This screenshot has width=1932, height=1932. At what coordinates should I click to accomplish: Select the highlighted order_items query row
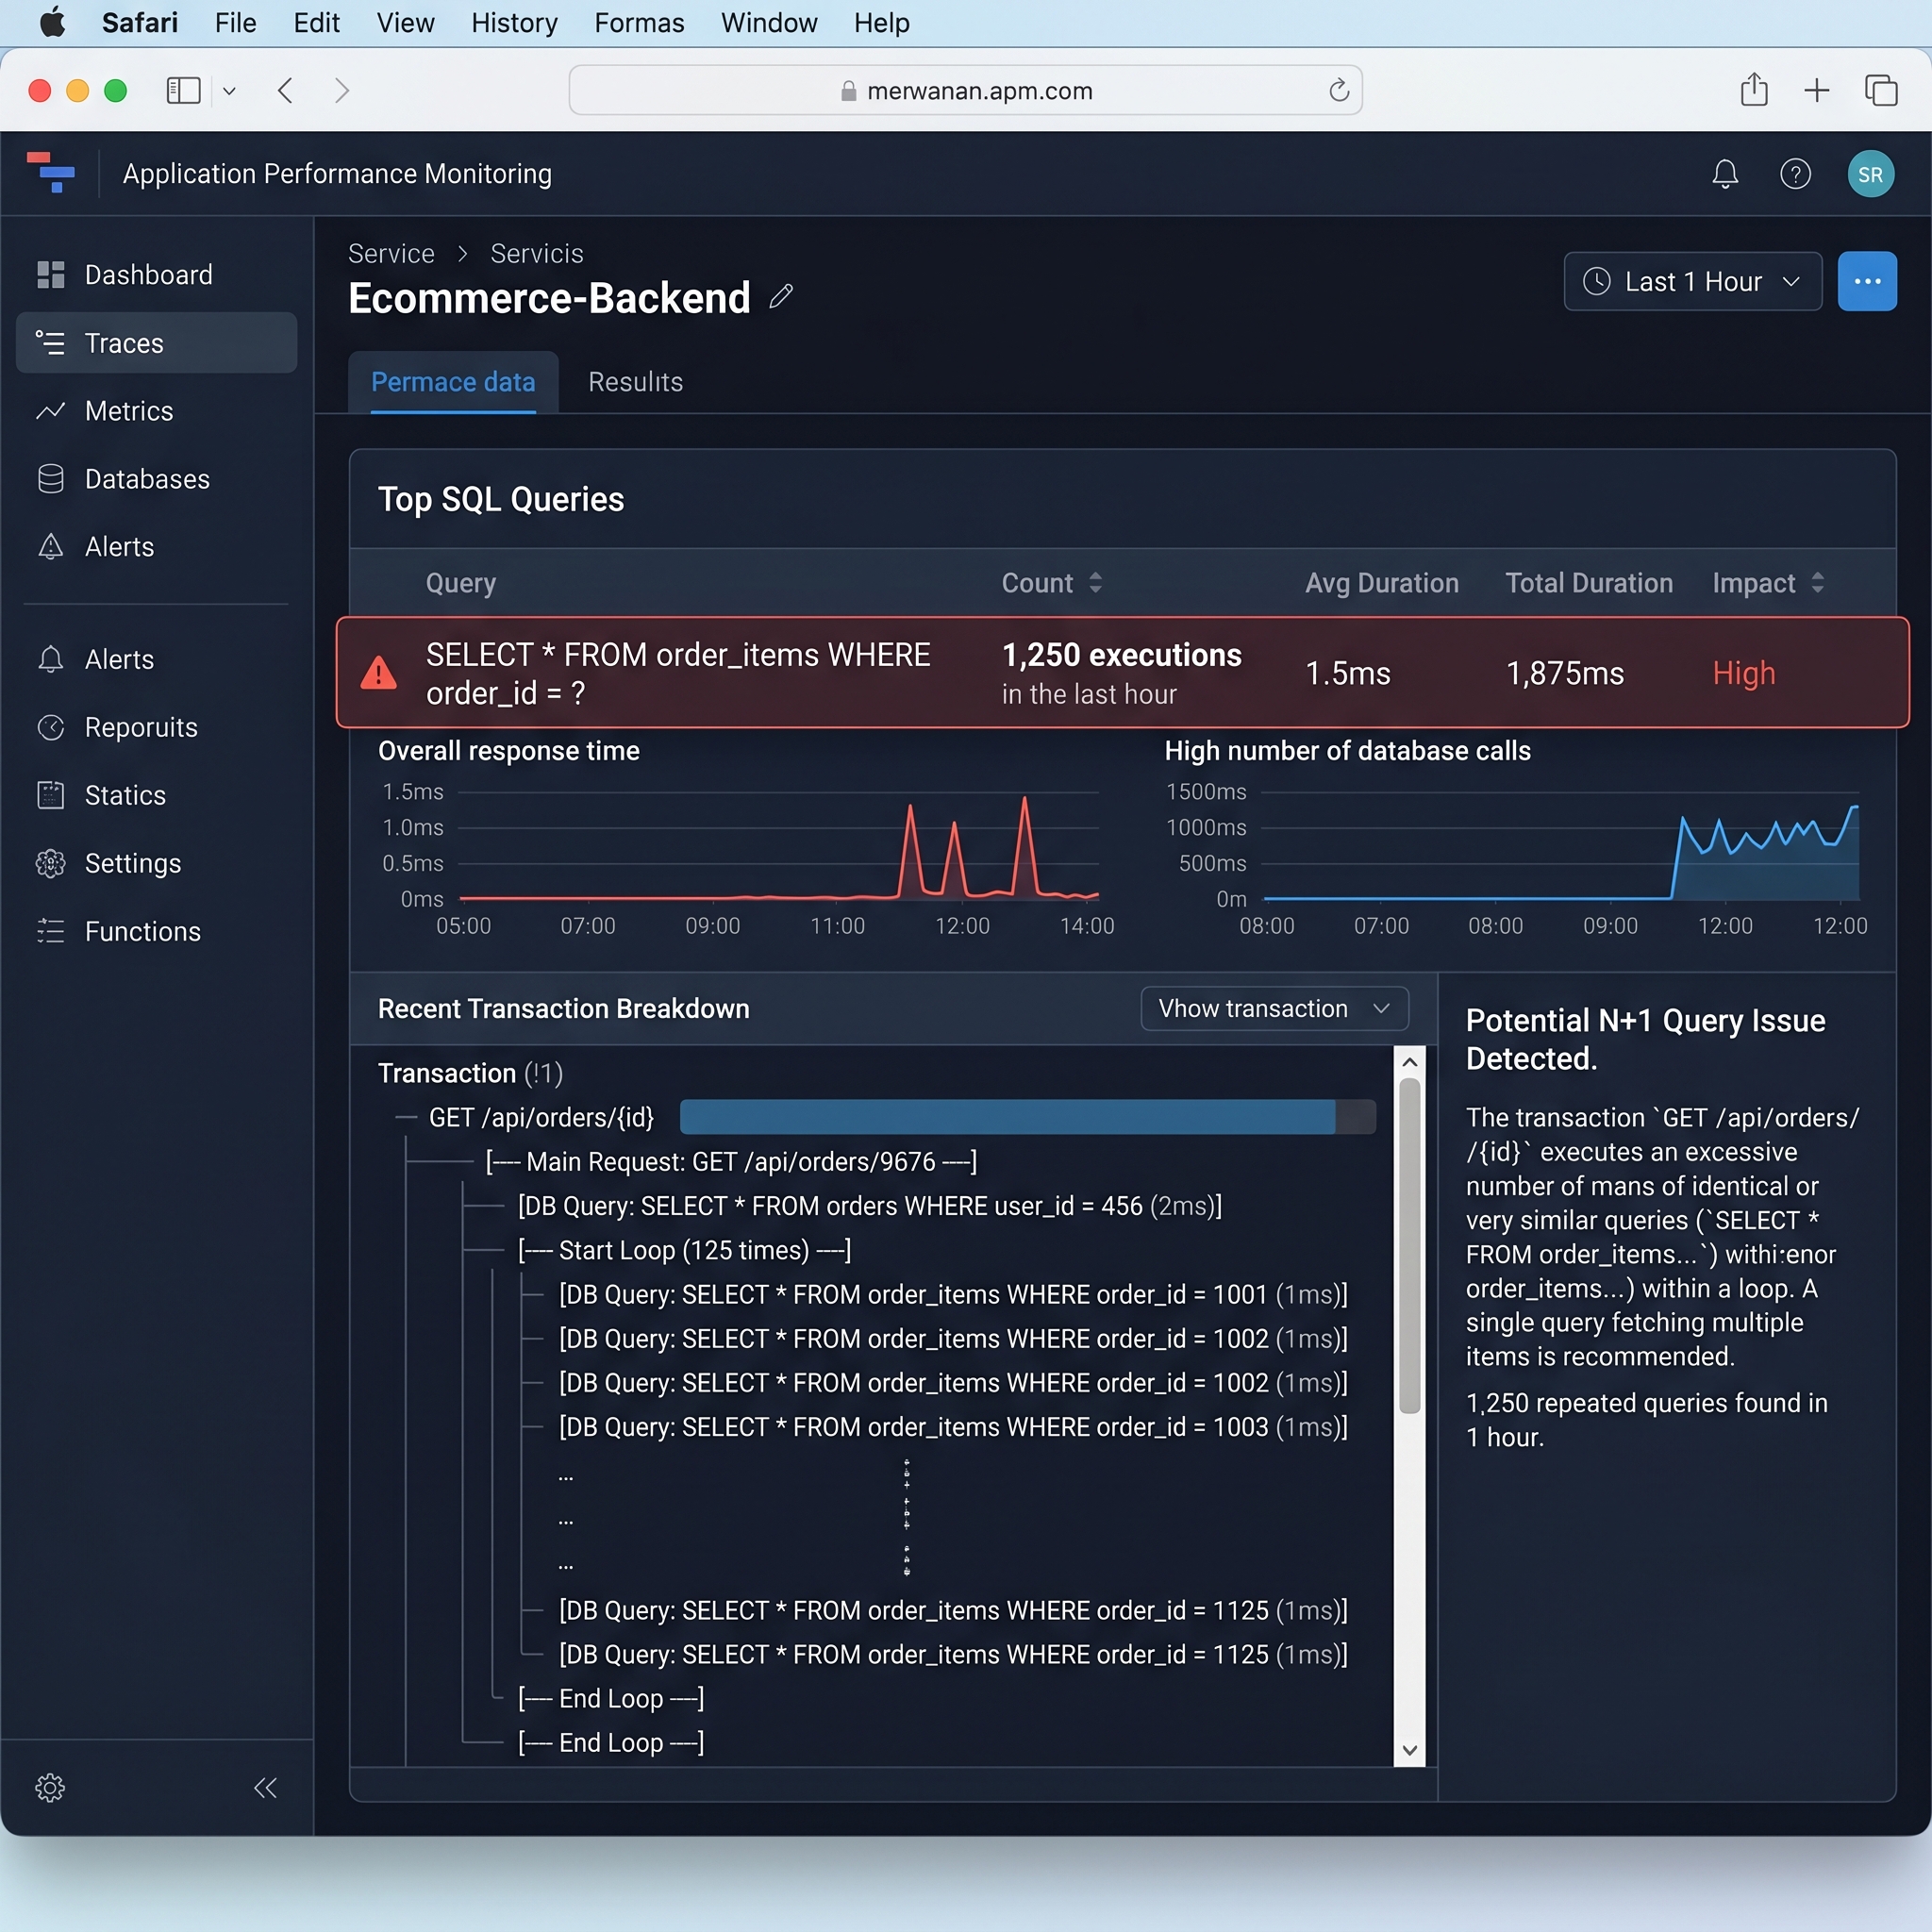point(1122,673)
